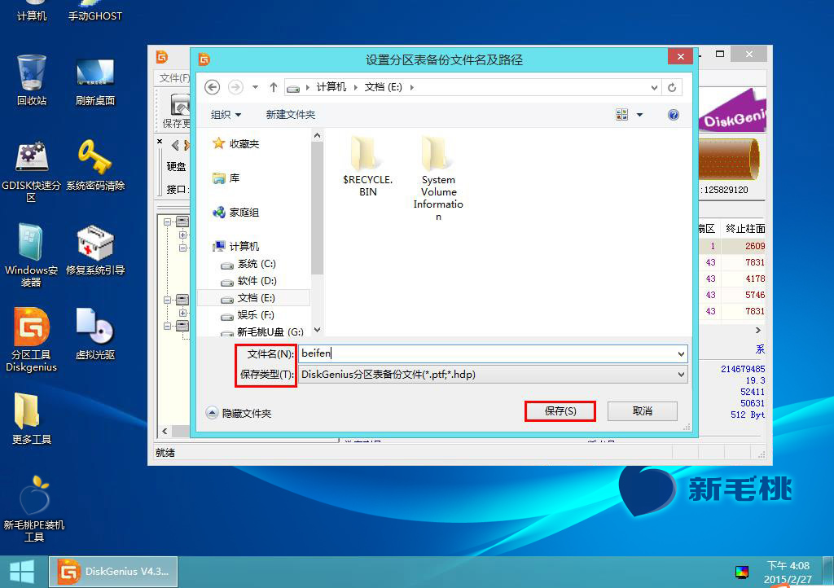834x588 pixels.
Task: Select 家庭组 in the navigation pane
Action: 235,212
